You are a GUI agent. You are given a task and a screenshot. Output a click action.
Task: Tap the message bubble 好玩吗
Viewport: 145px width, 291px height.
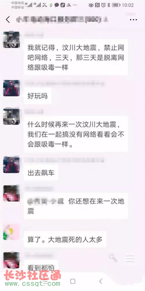(x=37, y=96)
